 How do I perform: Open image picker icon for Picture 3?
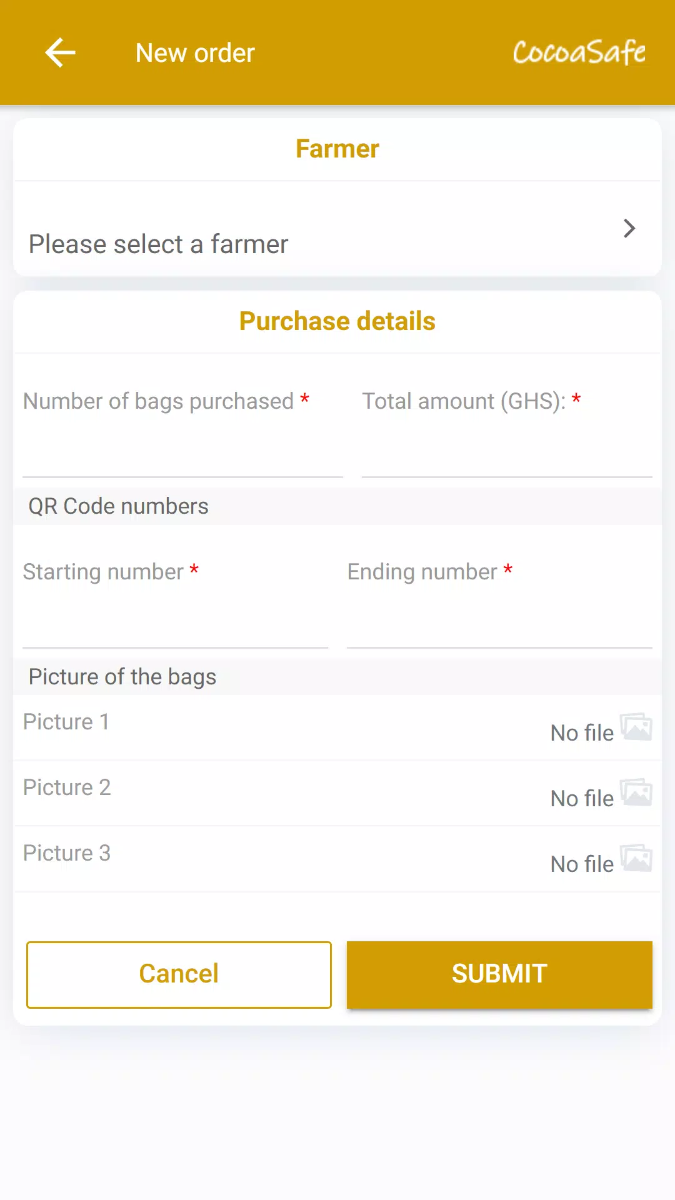point(636,858)
